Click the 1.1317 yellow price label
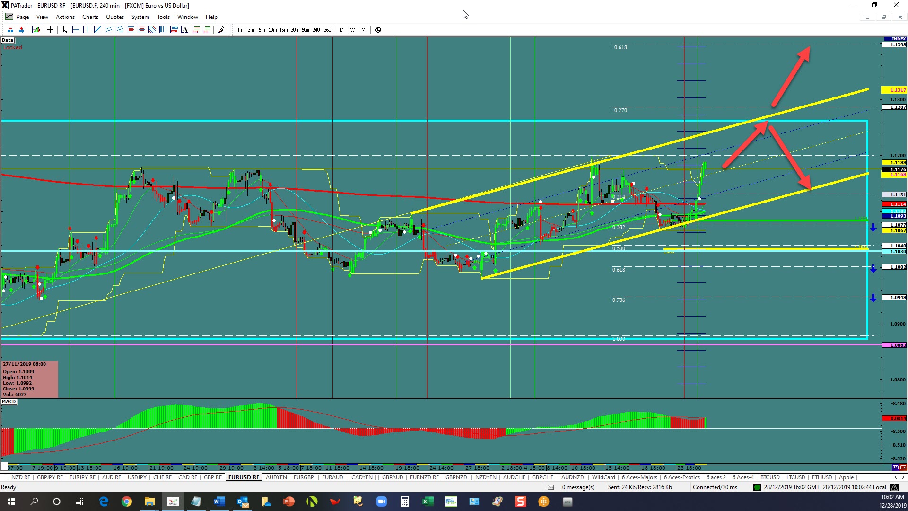Viewport: 908px width, 511px height. 894,90
